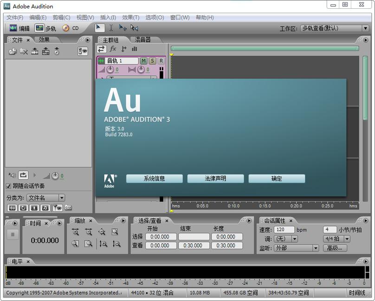Switch to the 多轨 (Multitrack) view
Viewport: 375px width, 301px height.
click(45, 28)
